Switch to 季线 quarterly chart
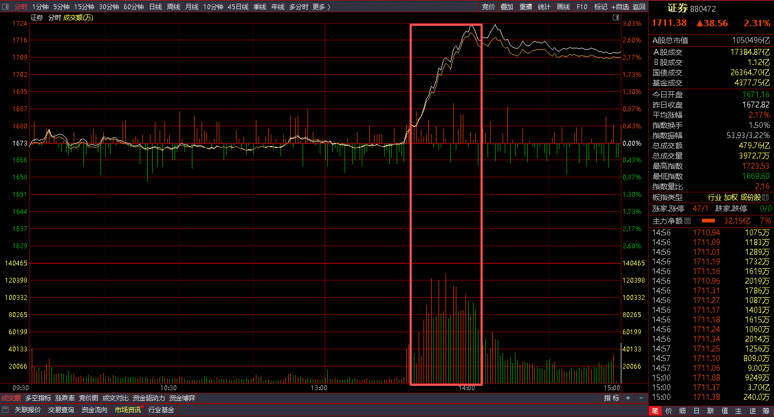 (260, 7)
